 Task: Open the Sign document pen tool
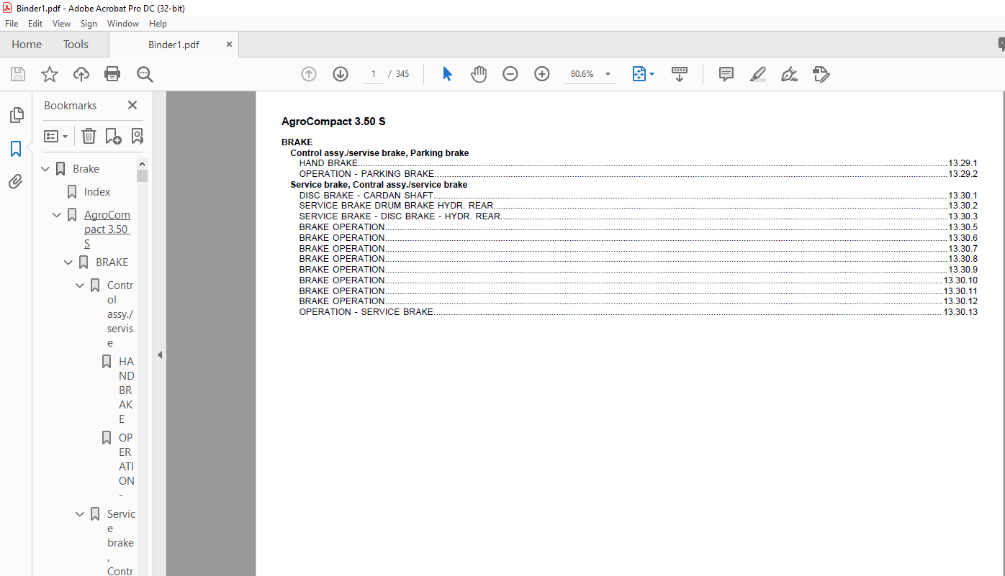pyautogui.click(x=790, y=74)
